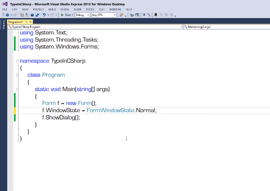Click 'args' in the Main method signature
Viewport: 270px width, 191px height.
102,90
